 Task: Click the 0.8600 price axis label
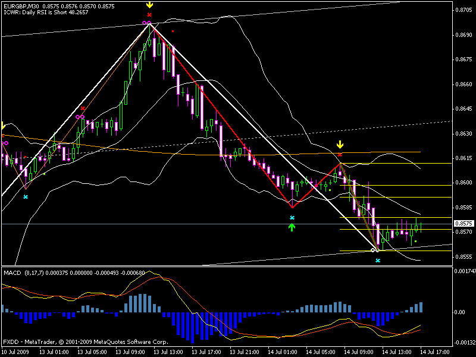[x=464, y=183]
